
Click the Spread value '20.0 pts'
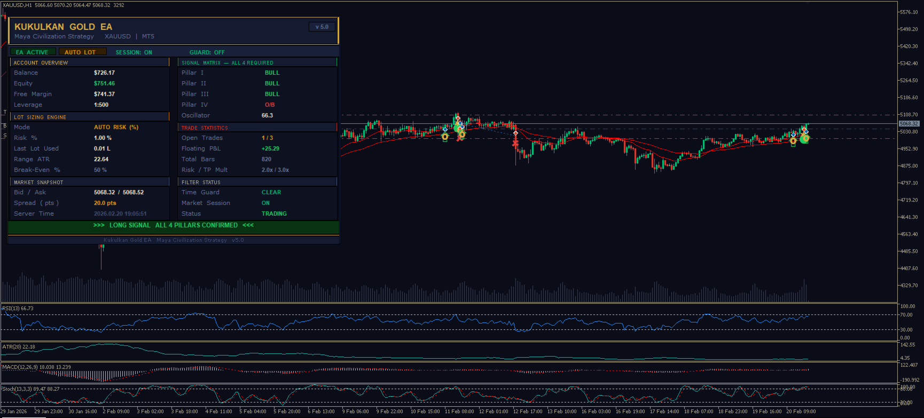click(105, 203)
